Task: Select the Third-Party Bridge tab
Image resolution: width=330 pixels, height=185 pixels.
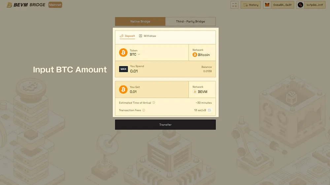Action: click(x=190, y=21)
